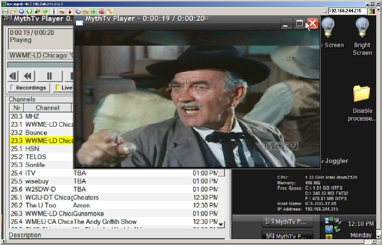Open the blue gear settings toolbar icon
Image resolution: width=382 pixels, height=245 pixels.
[21, 11]
